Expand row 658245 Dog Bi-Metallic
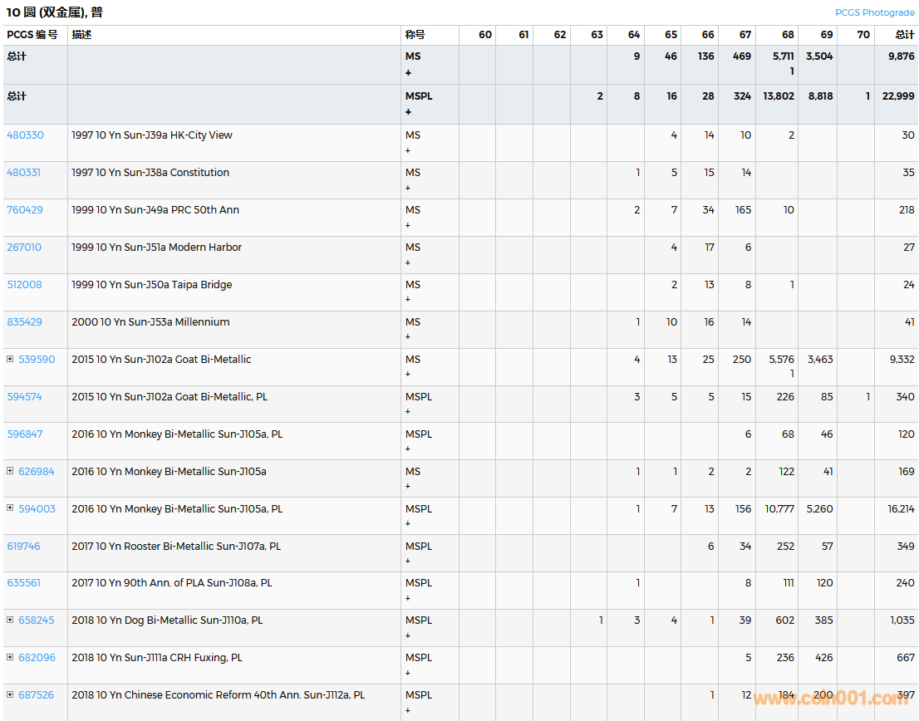Screen dimensions: 919x721 (10, 620)
